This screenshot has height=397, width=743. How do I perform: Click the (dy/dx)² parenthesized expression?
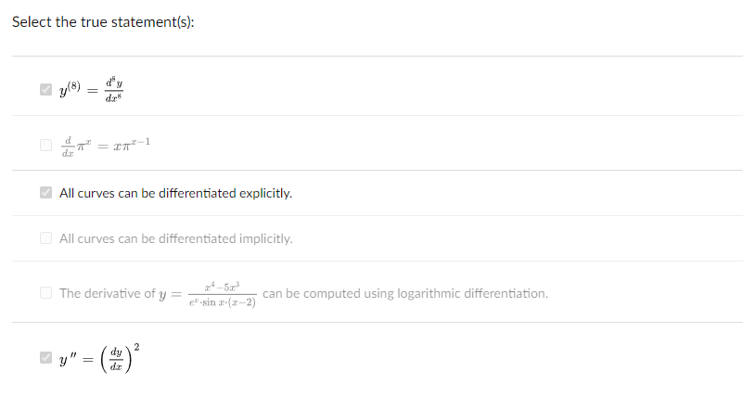[120, 358]
